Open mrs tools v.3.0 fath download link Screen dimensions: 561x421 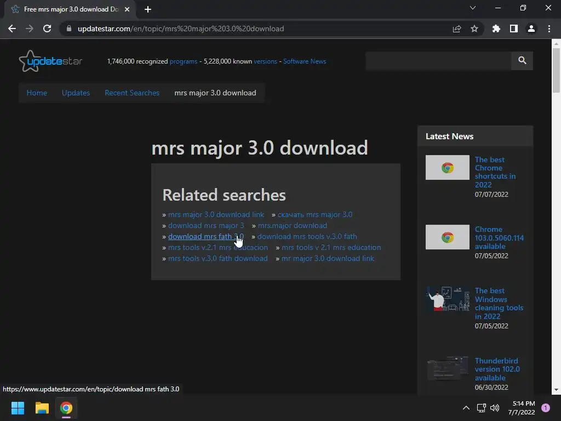[x=218, y=259]
